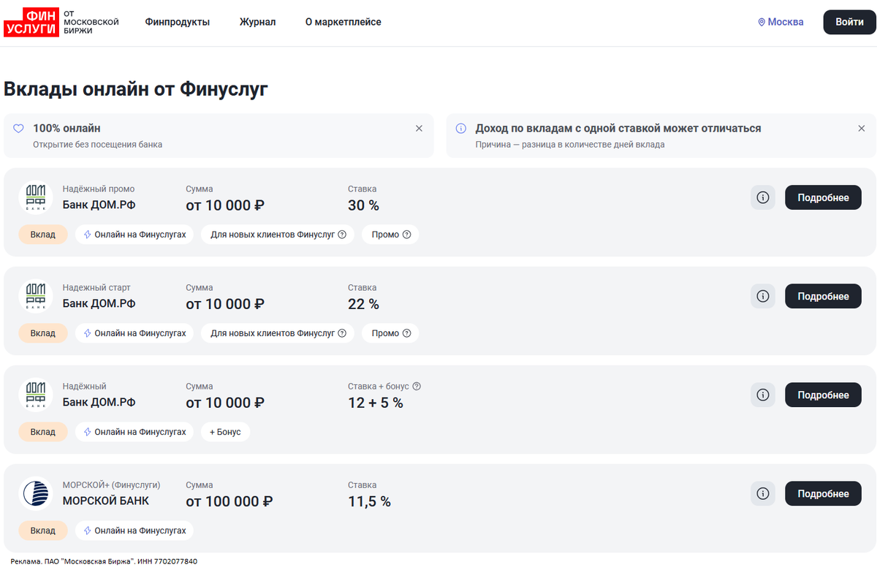Open the Финпродукты menu
The width and height of the screenshot is (877, 570).
(178, 22)
